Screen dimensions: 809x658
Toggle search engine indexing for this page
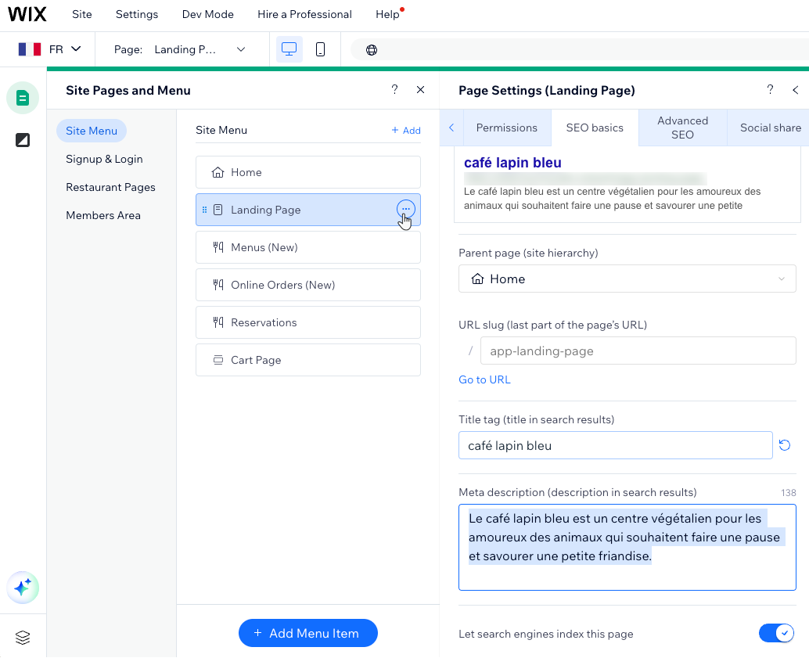776,633
